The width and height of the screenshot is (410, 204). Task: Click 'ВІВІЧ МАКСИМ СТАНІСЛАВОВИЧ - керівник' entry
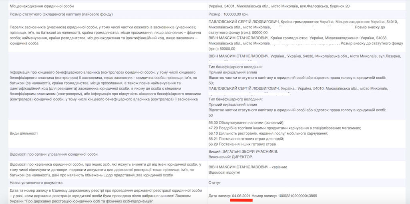pos(248,167)
